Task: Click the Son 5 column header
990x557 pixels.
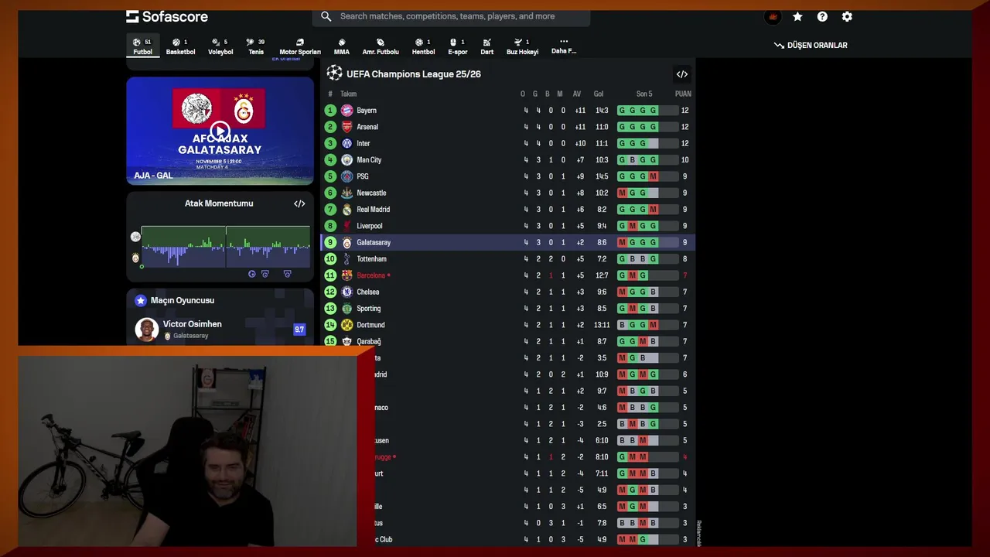Action: coord(644,94)
